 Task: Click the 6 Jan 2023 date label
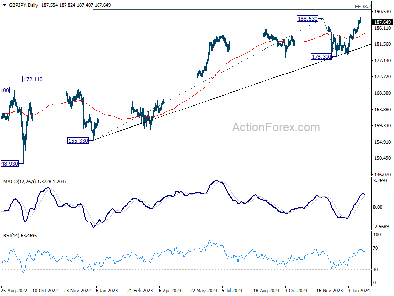pyautogui.click(x=106, y=290)
